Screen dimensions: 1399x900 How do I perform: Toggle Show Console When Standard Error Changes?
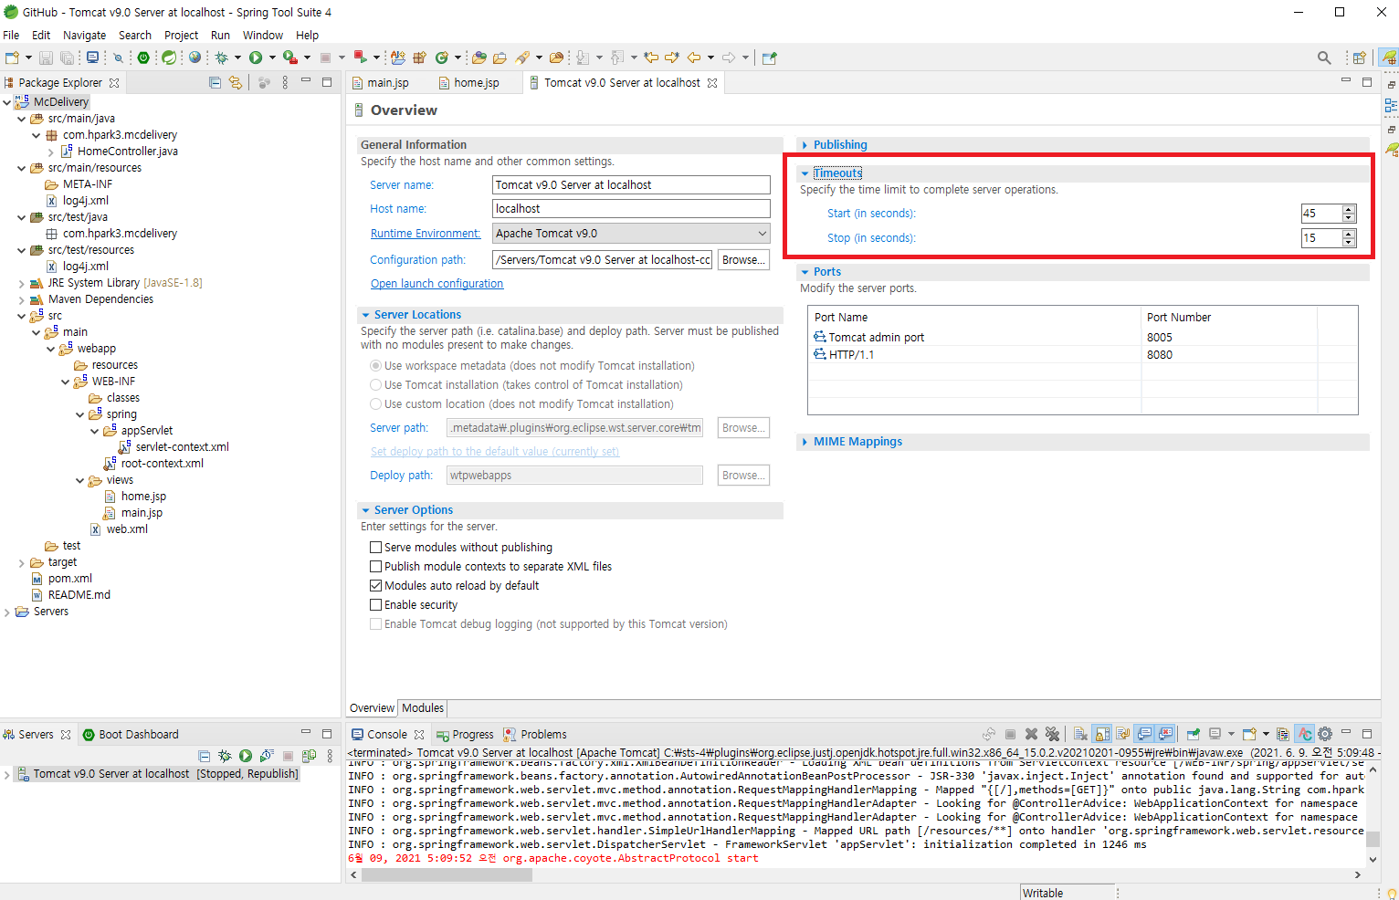1166,734
